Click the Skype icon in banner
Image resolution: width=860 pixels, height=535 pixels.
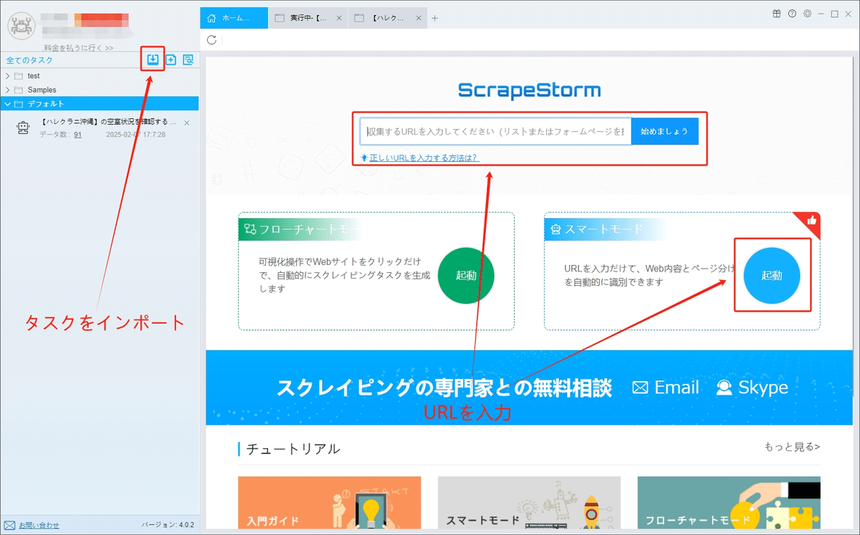(x=725, y=387)
